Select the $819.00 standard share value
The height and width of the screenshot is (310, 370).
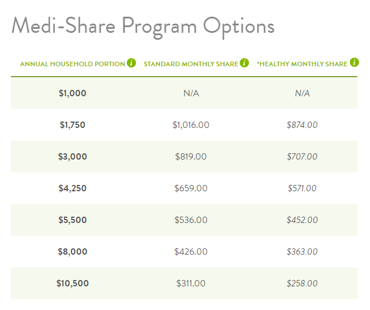(191, 156)
